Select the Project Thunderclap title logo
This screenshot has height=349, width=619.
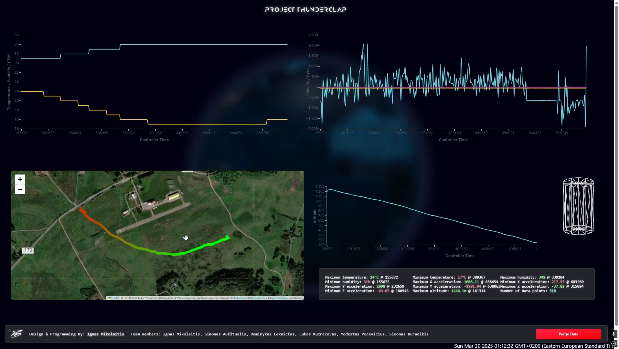pyautogui.click(x=305, y=9)
